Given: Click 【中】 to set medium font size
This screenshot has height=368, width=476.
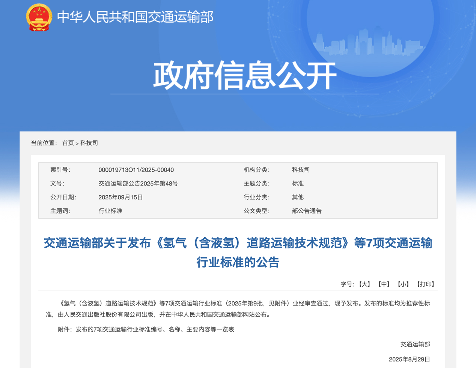Looking at the screenshot, I should [384, 284].
